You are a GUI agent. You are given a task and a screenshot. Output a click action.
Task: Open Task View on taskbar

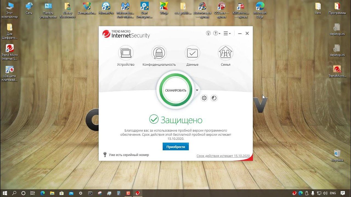[32, 193]
